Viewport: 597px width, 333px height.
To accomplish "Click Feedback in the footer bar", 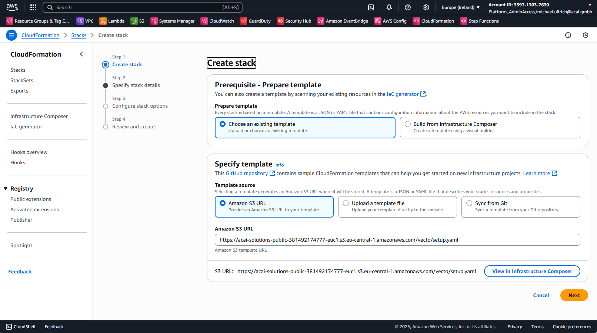I will tap(54, 327).
